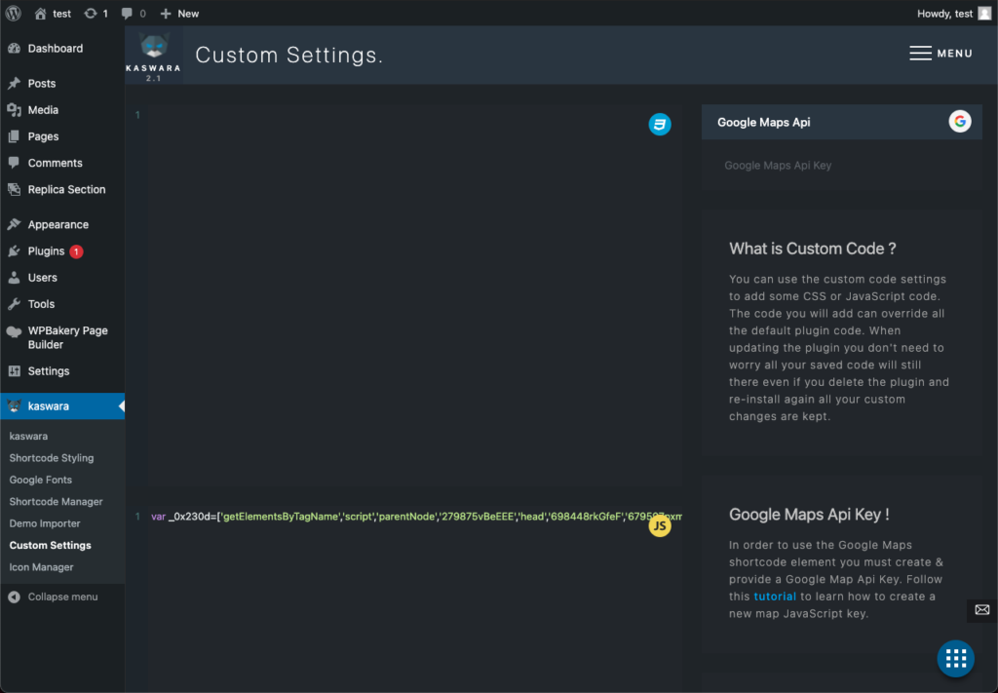Click the 'Google Maps Api Key !' heading
This screenshot has width=998, height=693.
coord(809,515)
